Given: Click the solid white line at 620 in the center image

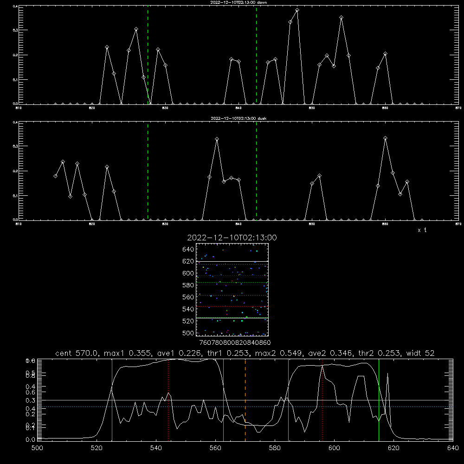Looking at the screenshot, I should tap(232, 261).
